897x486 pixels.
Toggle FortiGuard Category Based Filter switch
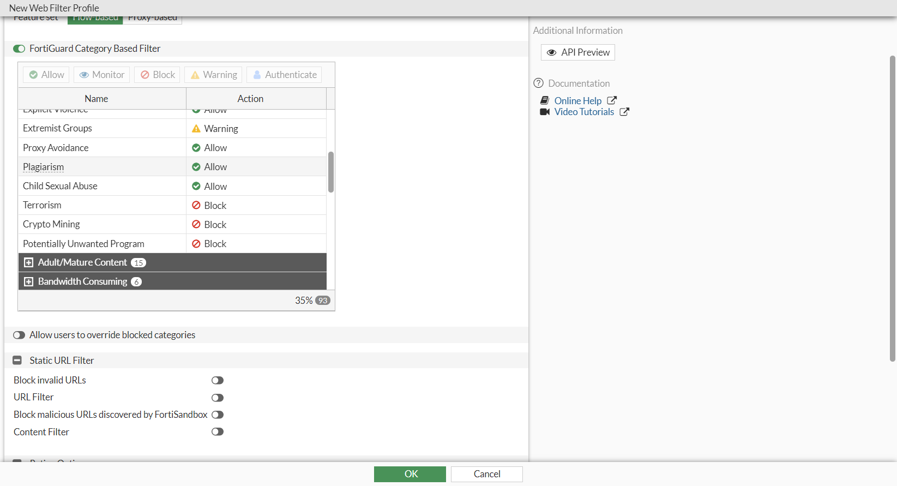coord(19,49)
